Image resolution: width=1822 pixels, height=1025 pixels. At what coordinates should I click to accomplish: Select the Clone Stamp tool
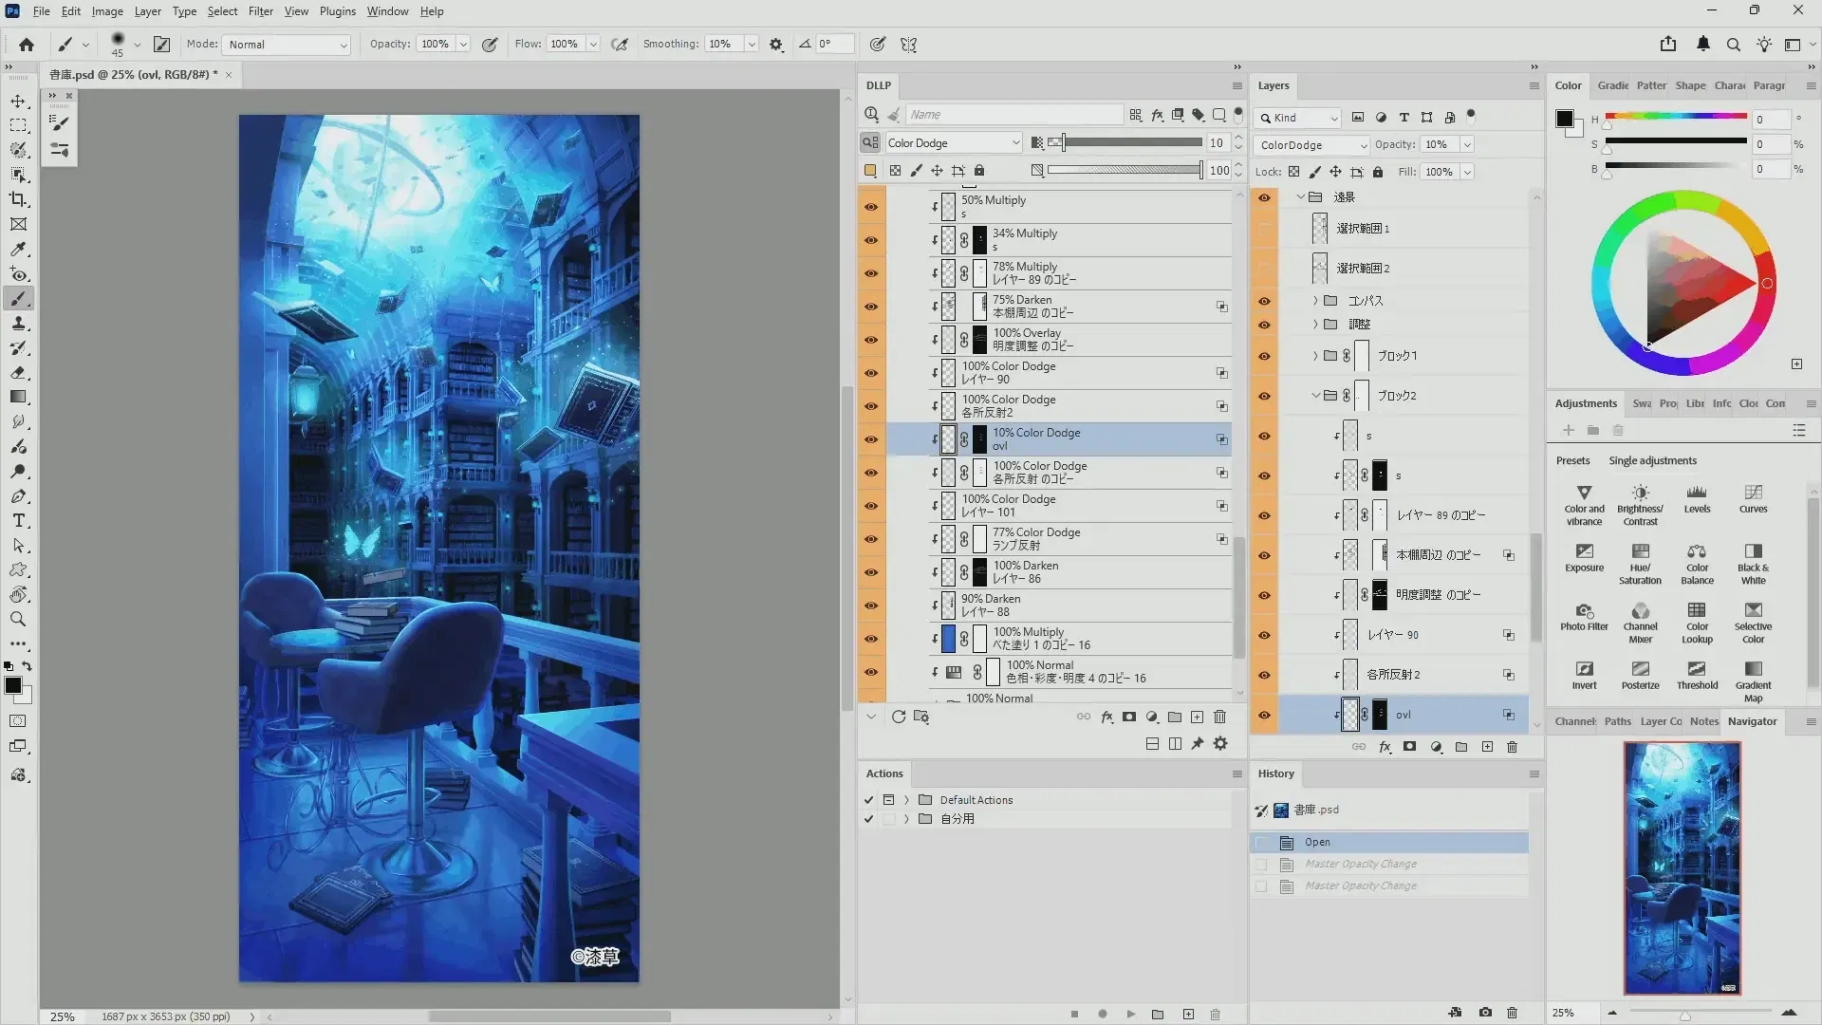[18, 324]
